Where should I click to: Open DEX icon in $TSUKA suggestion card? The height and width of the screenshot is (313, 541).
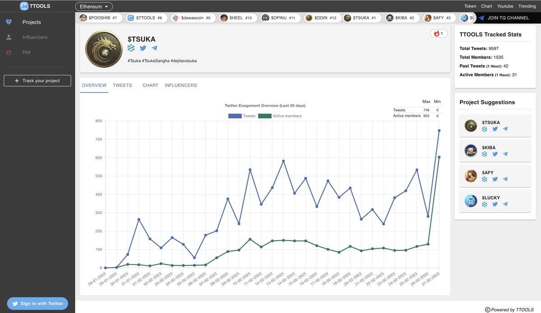pos(485,129)
